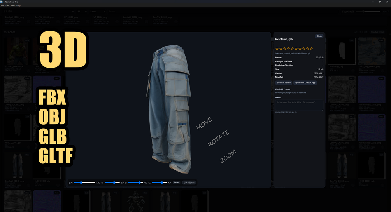Open the Edit menu
This screenshot has width=391, height=212.
pos(7,5)
